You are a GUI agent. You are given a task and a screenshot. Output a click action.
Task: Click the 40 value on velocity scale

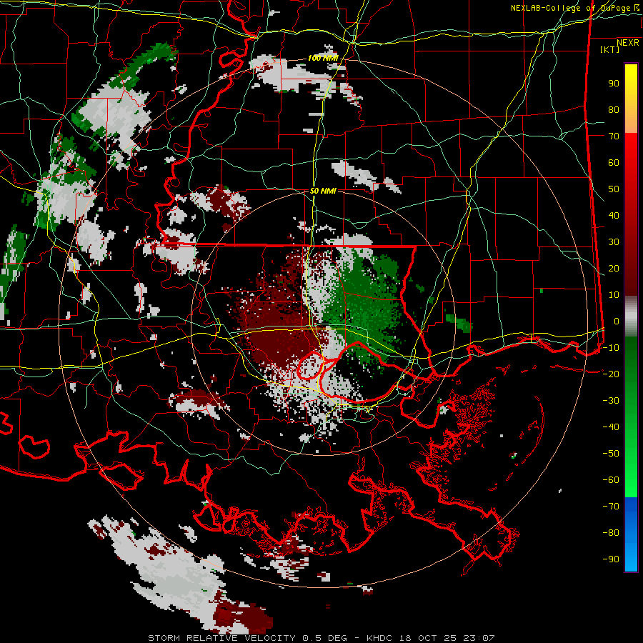[x=614, y=216]
